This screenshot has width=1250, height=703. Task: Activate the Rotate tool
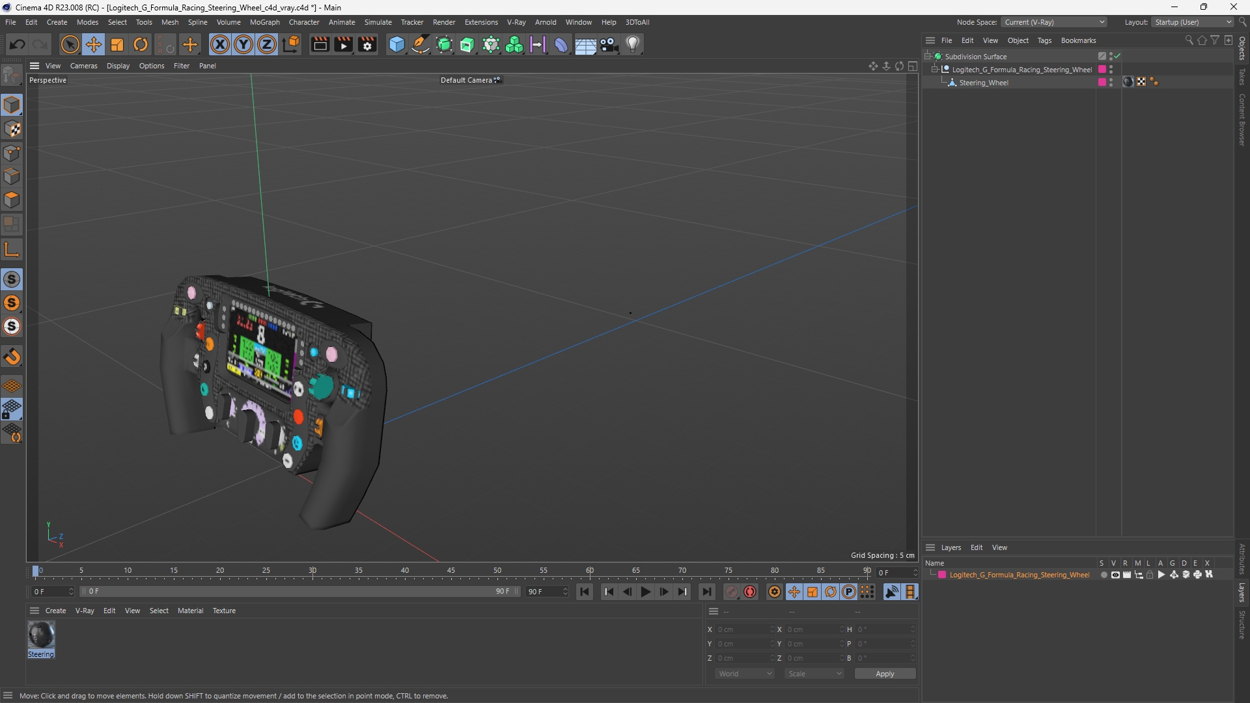(x=141, y=44)
